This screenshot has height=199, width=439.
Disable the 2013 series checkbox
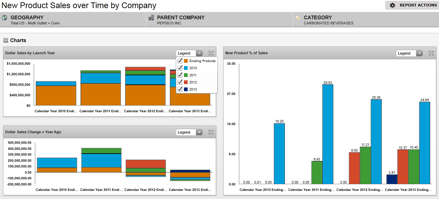pyautogui.click(x=180, y=89)
